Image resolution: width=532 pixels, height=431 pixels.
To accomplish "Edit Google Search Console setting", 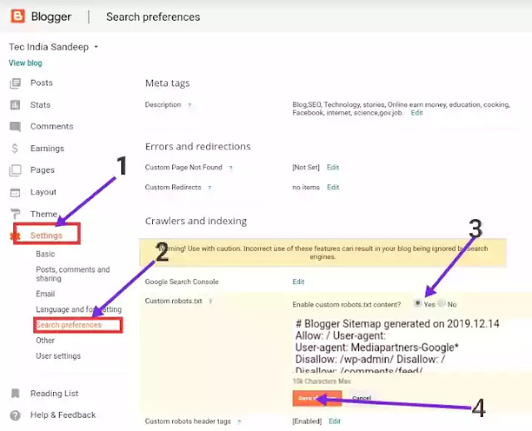I will click(298, 282).
